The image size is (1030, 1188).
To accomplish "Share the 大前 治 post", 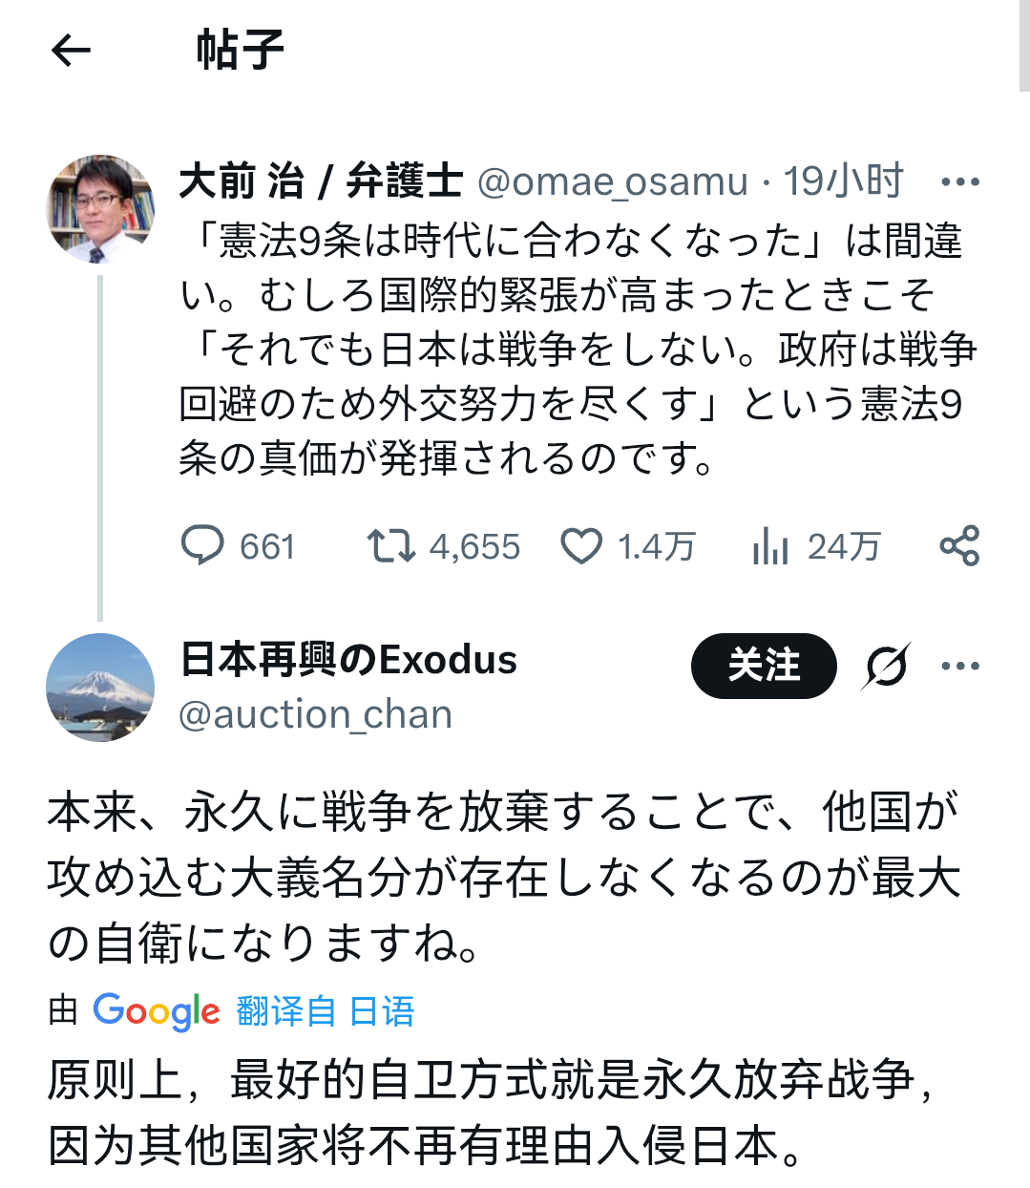I will click(959, 545).
